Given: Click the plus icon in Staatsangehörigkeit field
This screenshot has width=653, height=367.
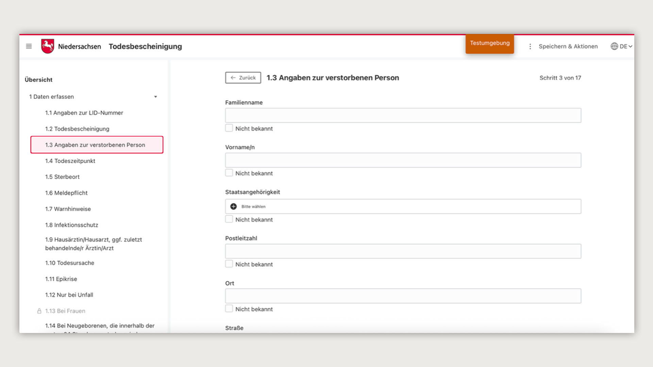Looking at the screenshot, I should pos(233,207).
